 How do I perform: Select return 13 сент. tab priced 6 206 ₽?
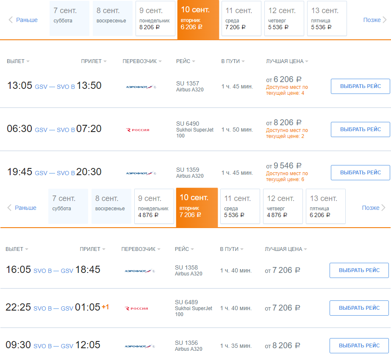coord(326,206)
